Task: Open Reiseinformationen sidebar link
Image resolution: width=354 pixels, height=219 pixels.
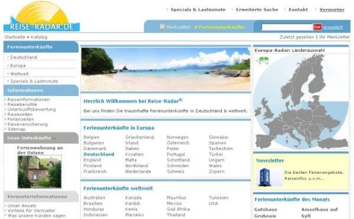Action: coord(28,99)
